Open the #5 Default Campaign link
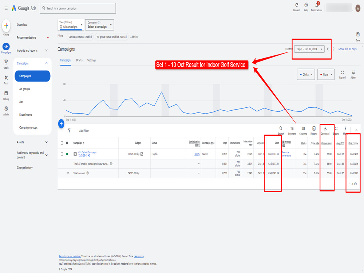 coord(88,154)
